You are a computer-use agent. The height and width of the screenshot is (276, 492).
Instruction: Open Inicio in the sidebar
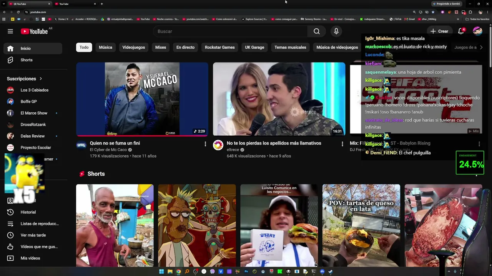[x=33, y=49]
